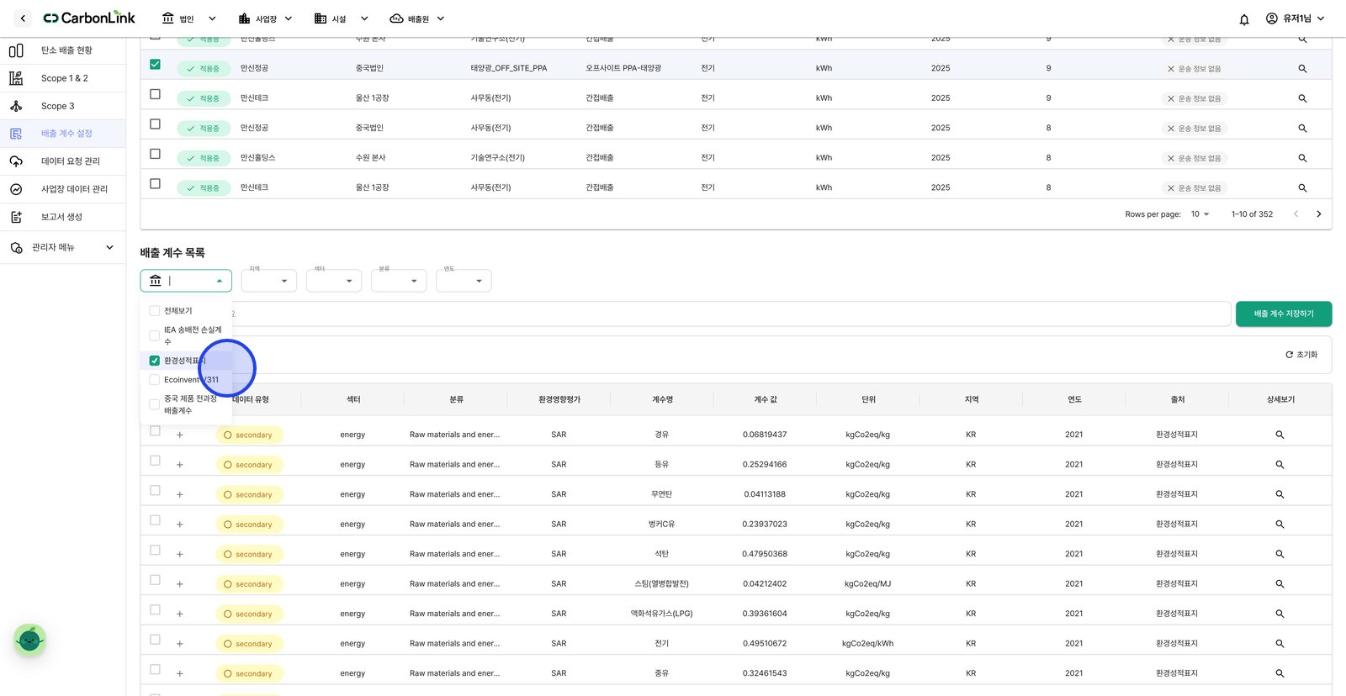
Task: Click 배출 계수 저장하기 button
Action: [1284, 314]
